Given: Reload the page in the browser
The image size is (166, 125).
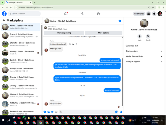Looking at the screenshot, I should click(11, 7).
